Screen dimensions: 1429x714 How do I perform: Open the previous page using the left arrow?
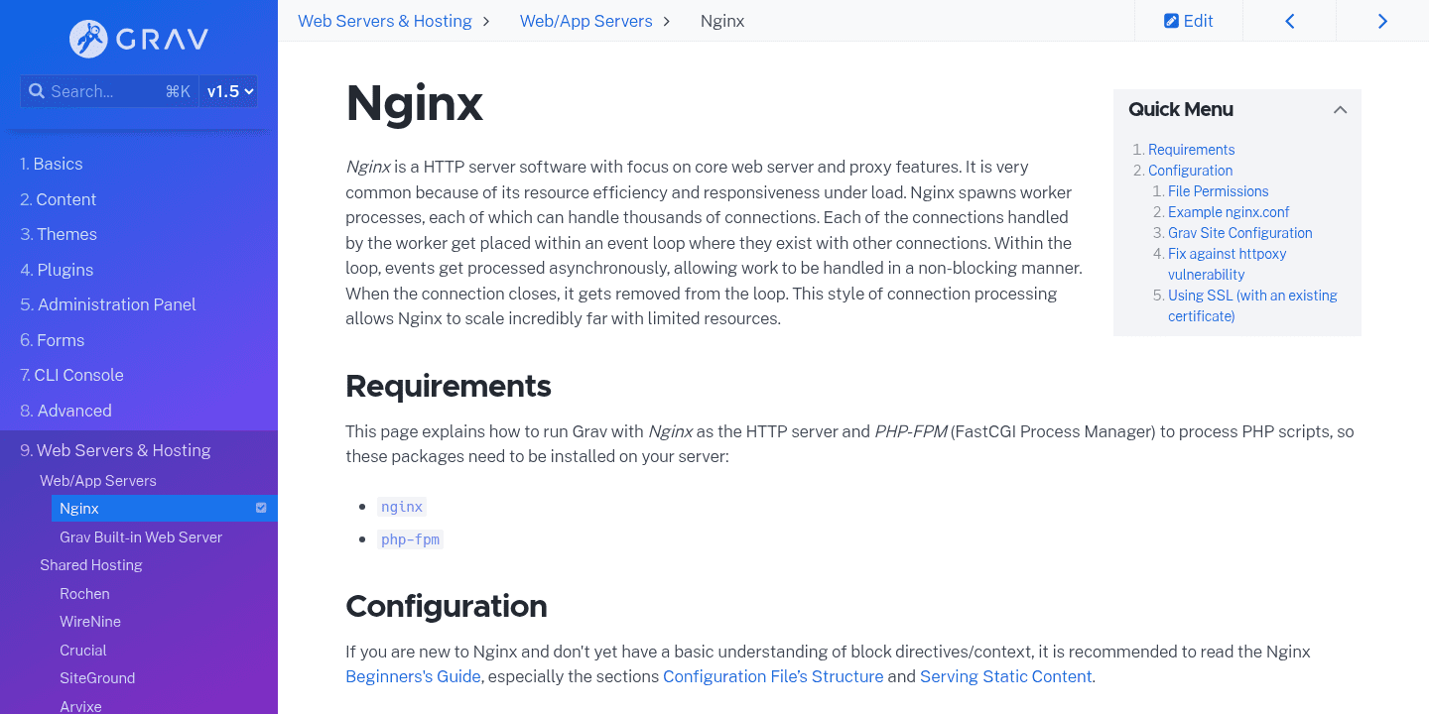(x=1289, y=20)
